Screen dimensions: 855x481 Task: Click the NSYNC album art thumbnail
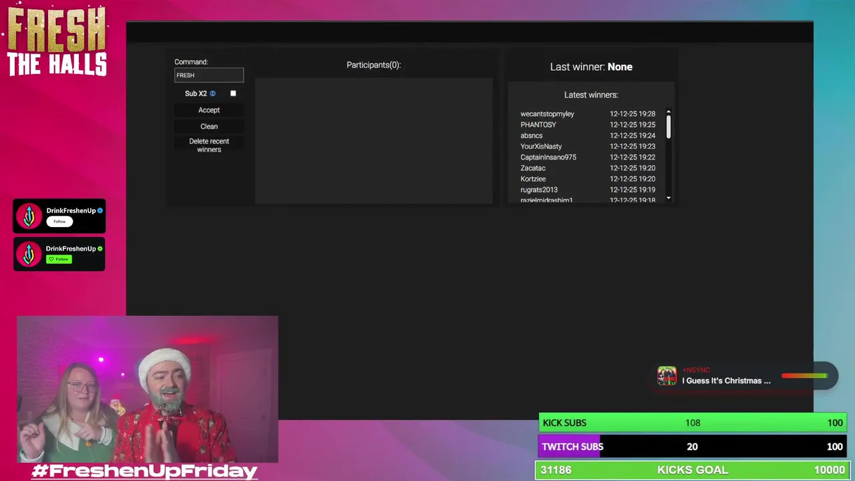coord(667,375)
